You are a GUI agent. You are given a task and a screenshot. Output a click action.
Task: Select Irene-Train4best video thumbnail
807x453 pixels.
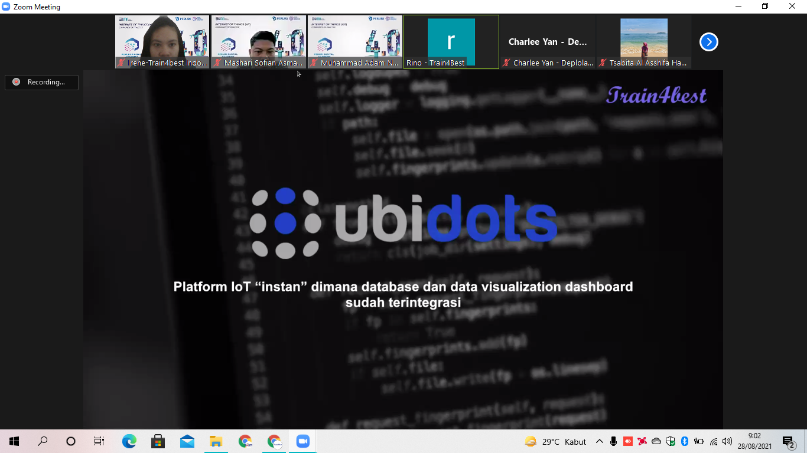162,42
